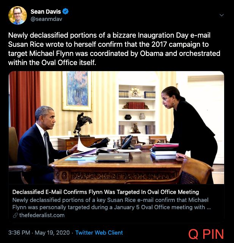Click the blue verified badge
Screen dimensions: 234x243
click(66, 11)
